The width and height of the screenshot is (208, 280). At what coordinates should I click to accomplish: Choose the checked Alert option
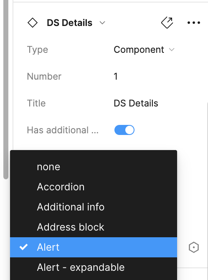(x=94, y=247)
